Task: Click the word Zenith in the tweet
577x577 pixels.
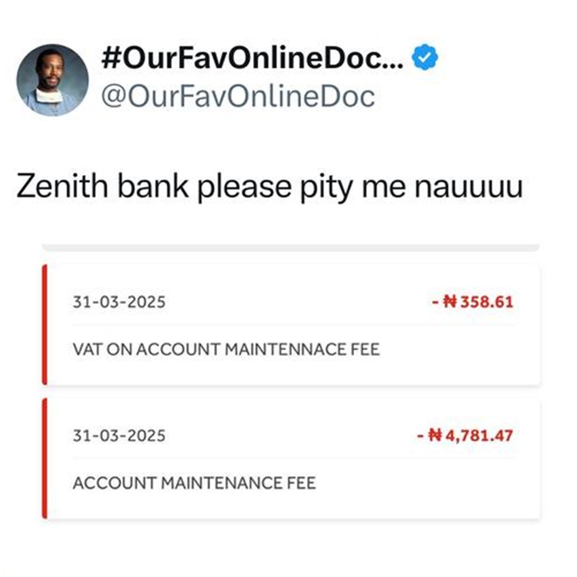Action: point(62,186)
